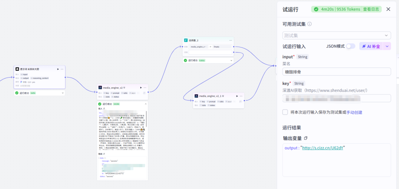Click the info icon next to 可用测试集
This screenshot has width=399, height=189.
(x=310, y=24)
